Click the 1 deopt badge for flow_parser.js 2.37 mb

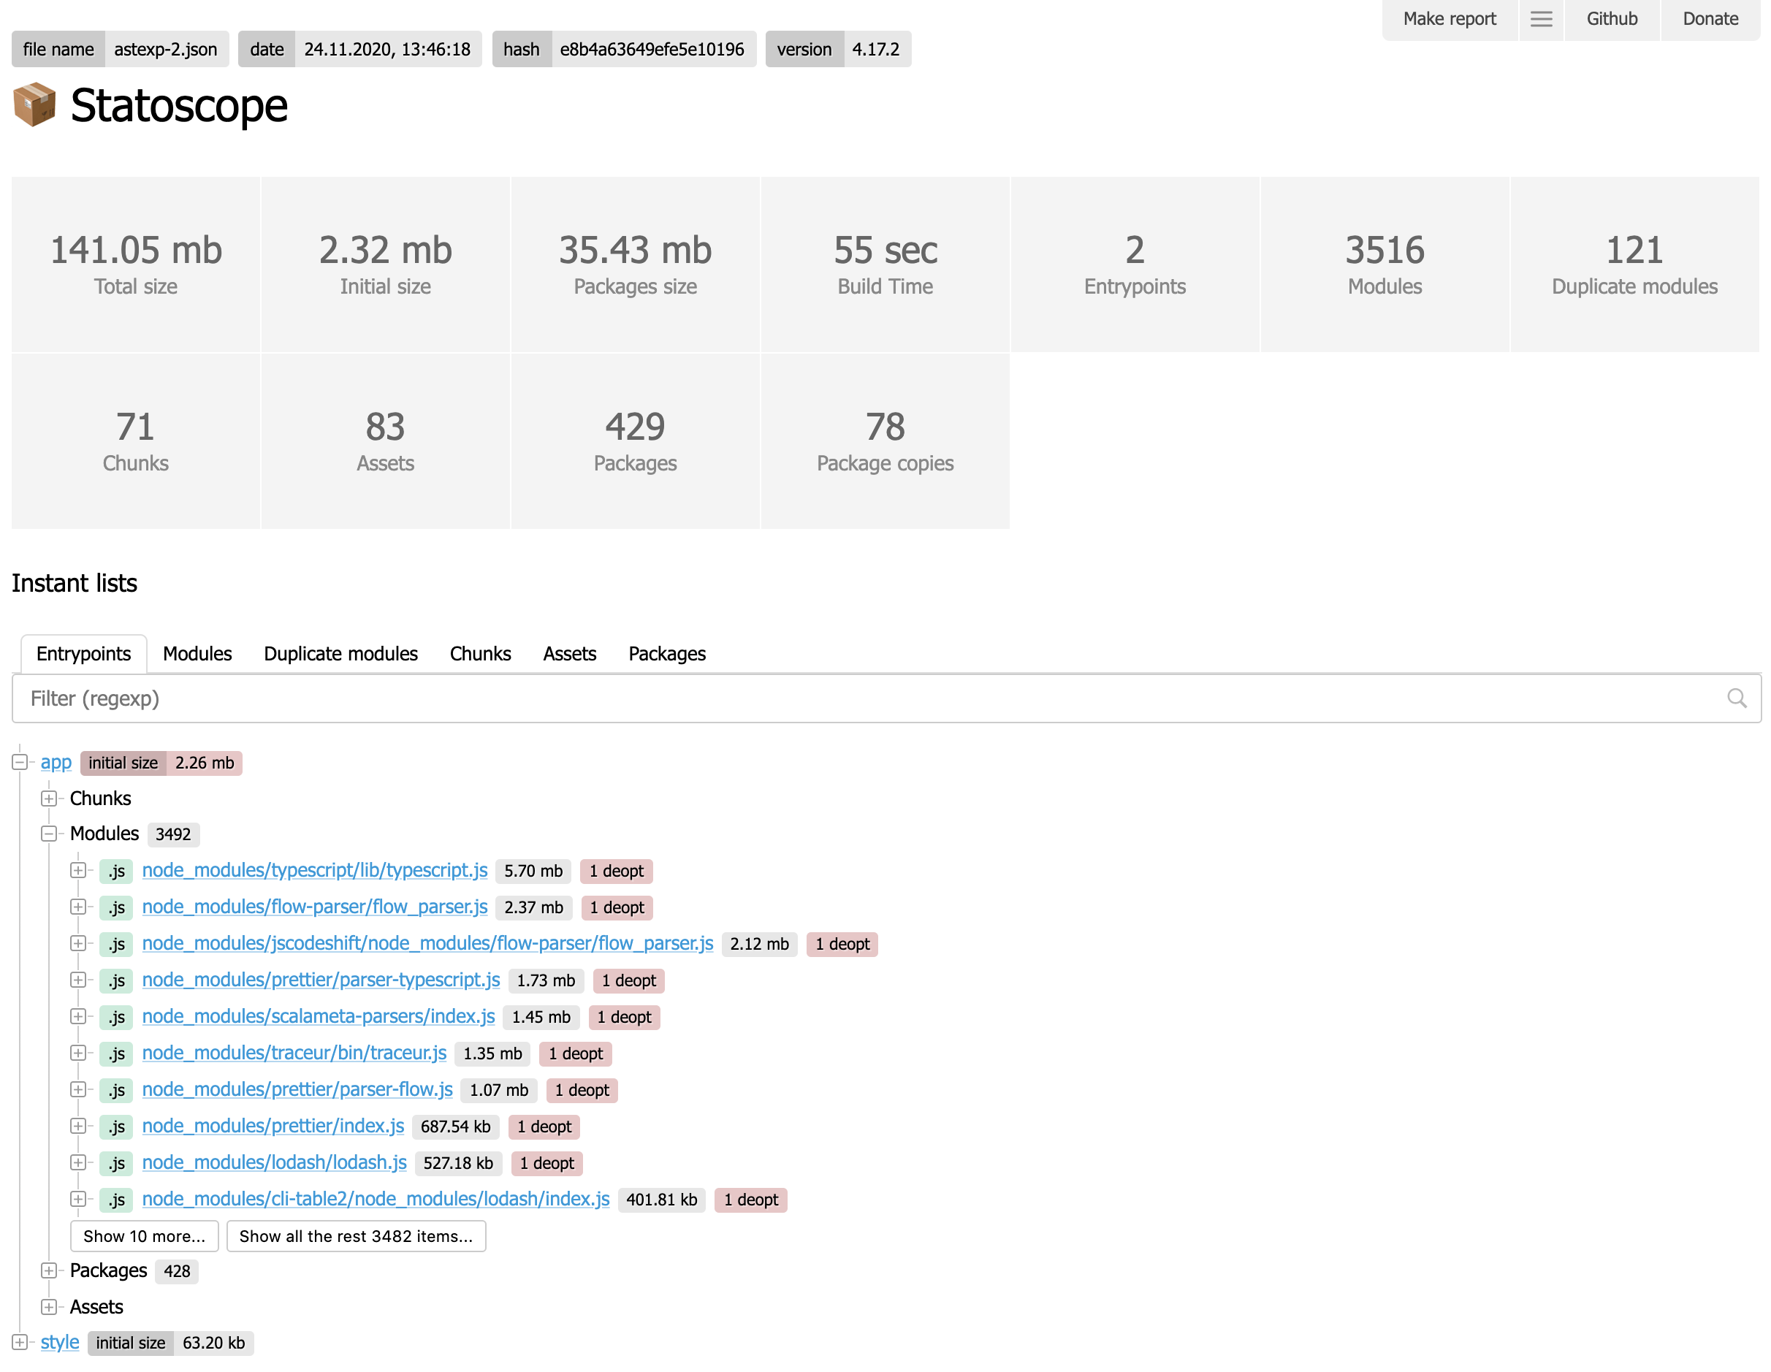pyautogui.click(x=617, y=907)
